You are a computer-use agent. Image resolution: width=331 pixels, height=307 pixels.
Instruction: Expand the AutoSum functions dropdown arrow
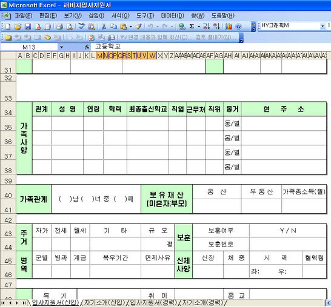199,27
